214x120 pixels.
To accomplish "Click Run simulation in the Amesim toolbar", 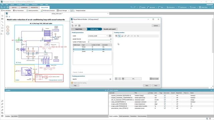I will [6, 10].
